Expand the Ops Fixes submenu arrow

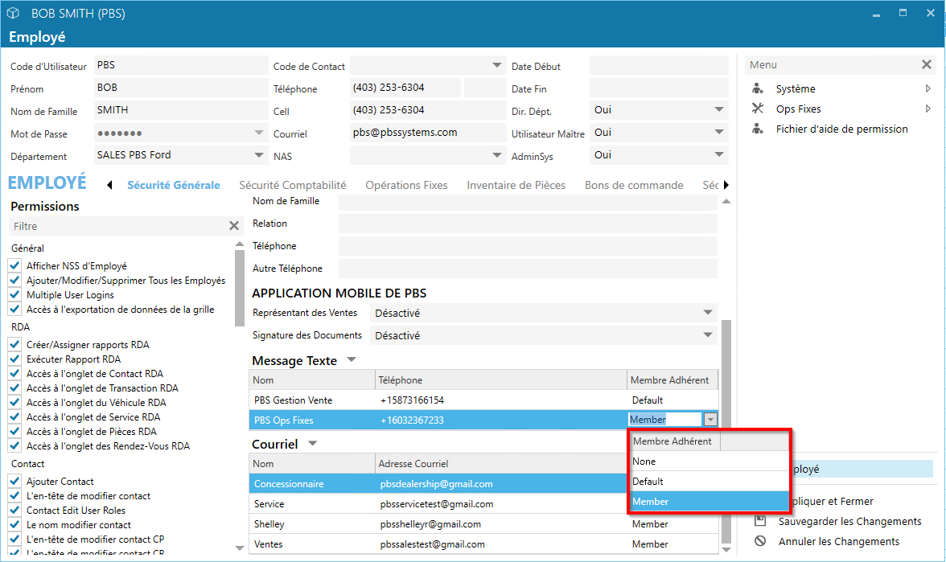928,109
